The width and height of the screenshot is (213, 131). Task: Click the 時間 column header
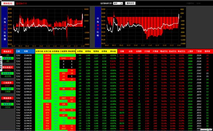(26, 51)
